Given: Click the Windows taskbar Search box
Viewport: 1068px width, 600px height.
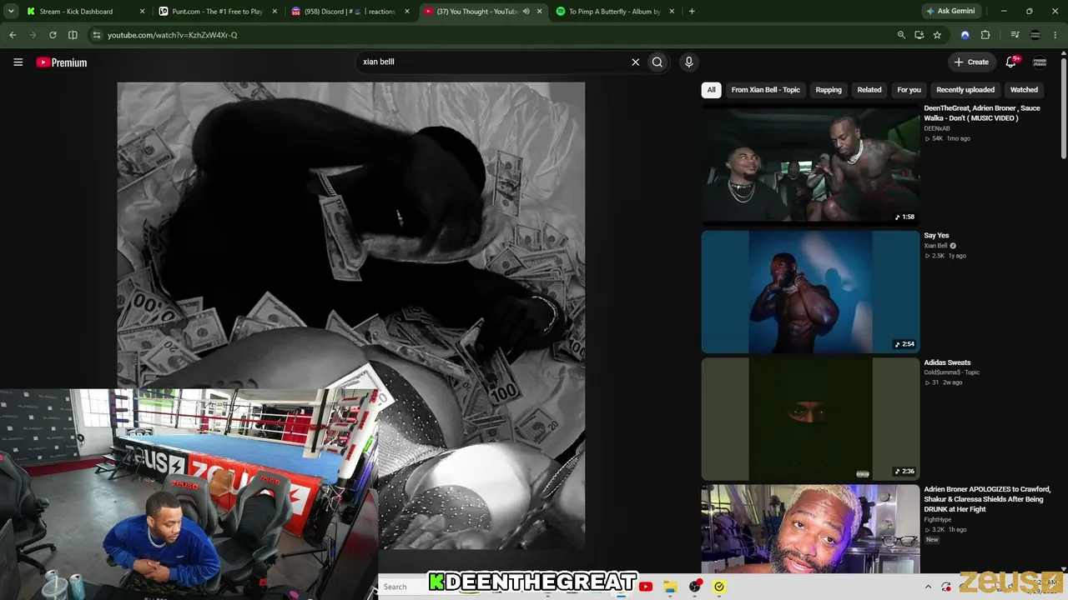Looking at the screenshot, I should (404, 587).
